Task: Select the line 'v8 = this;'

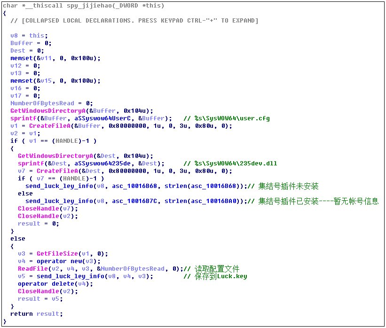Action: (29, 36)
